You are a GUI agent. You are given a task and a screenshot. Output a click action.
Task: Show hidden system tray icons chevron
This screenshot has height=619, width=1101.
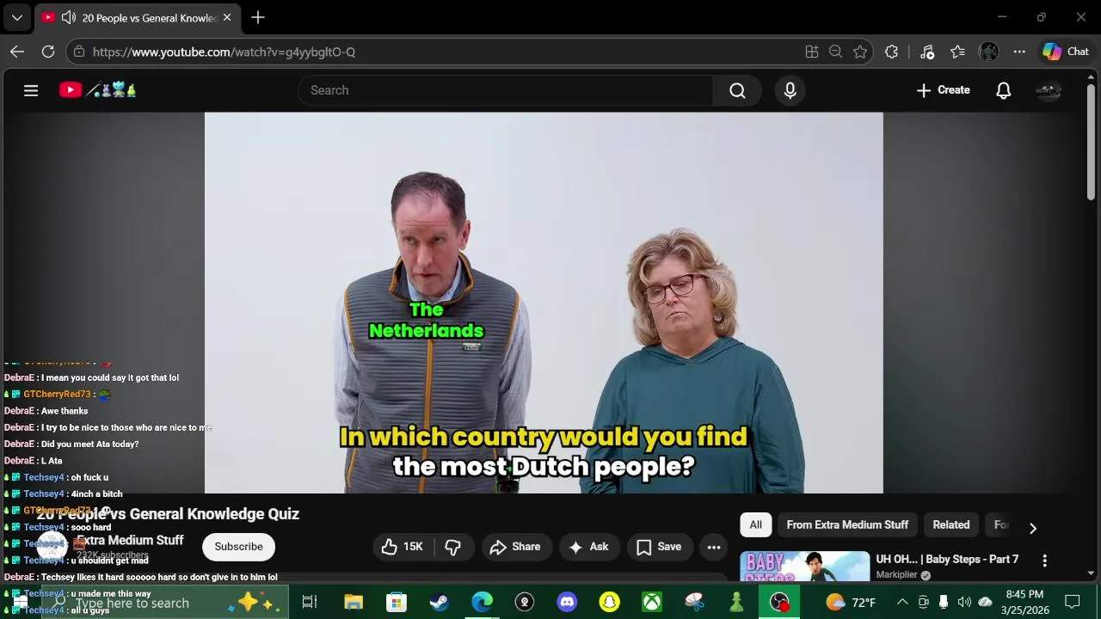point(902,602)
